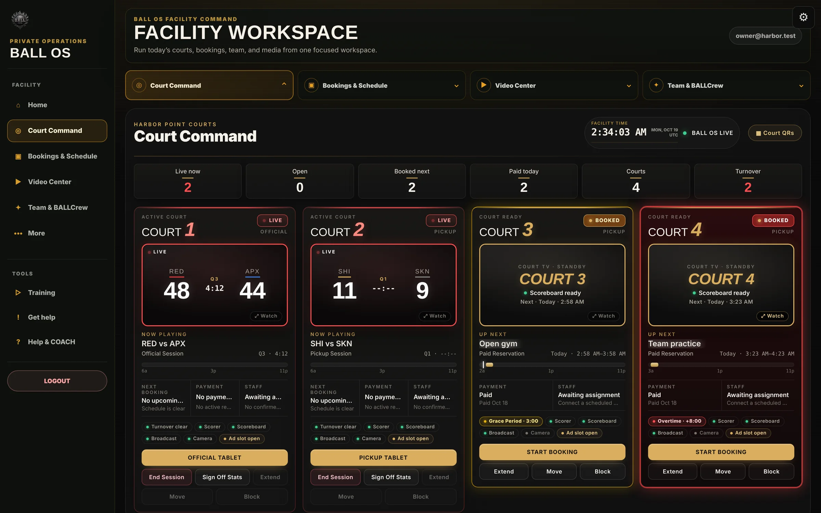Click START BOOKING on Court 3
Screen dimensions: 821x513
click(x=552, y=452)
